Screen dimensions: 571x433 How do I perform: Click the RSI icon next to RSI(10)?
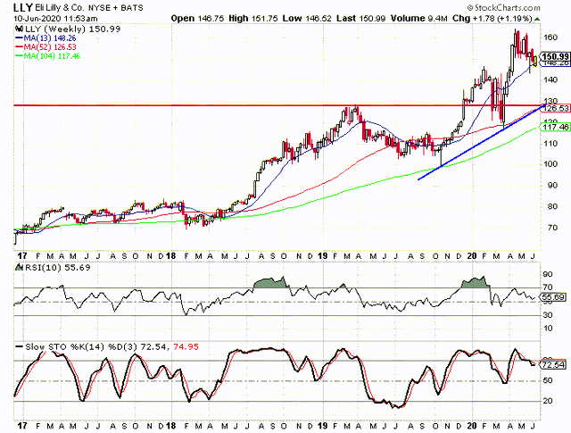point(19,268)
